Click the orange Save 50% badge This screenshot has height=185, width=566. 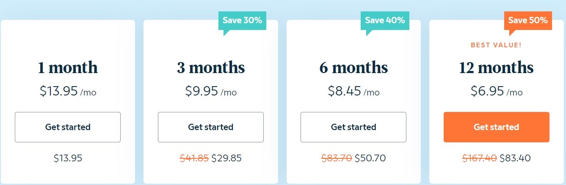tap(528, 20)
